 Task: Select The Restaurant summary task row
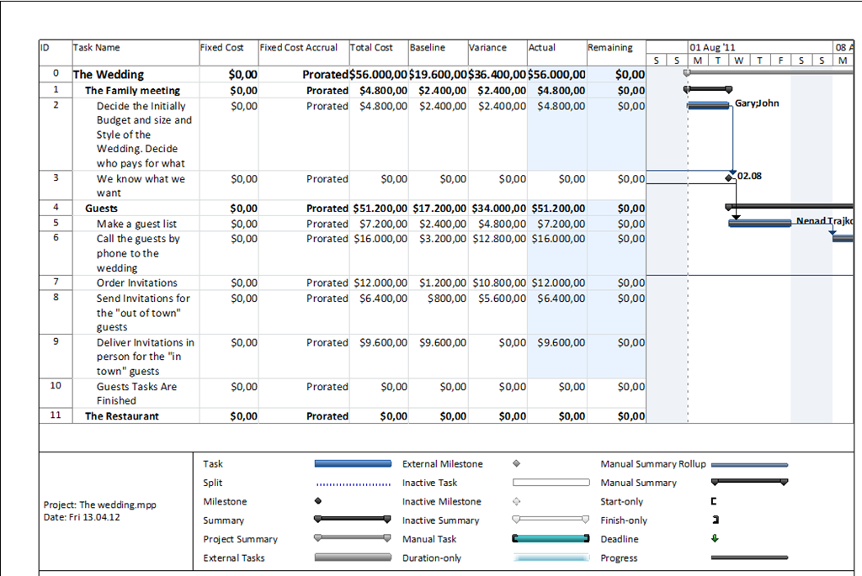coord(121,415)
